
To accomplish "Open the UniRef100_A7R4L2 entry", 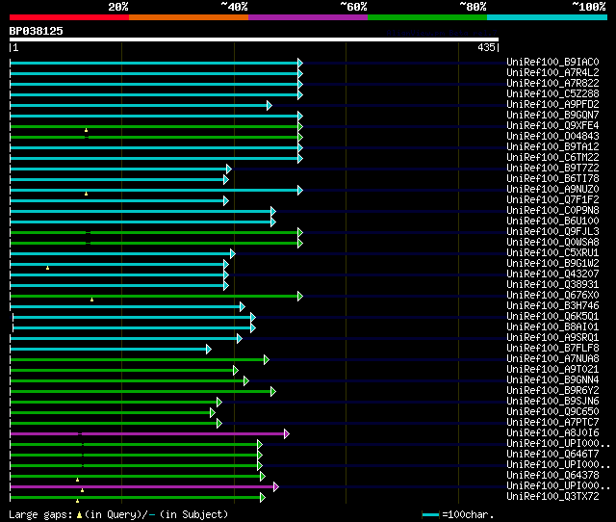I will (x=552, y=73).
